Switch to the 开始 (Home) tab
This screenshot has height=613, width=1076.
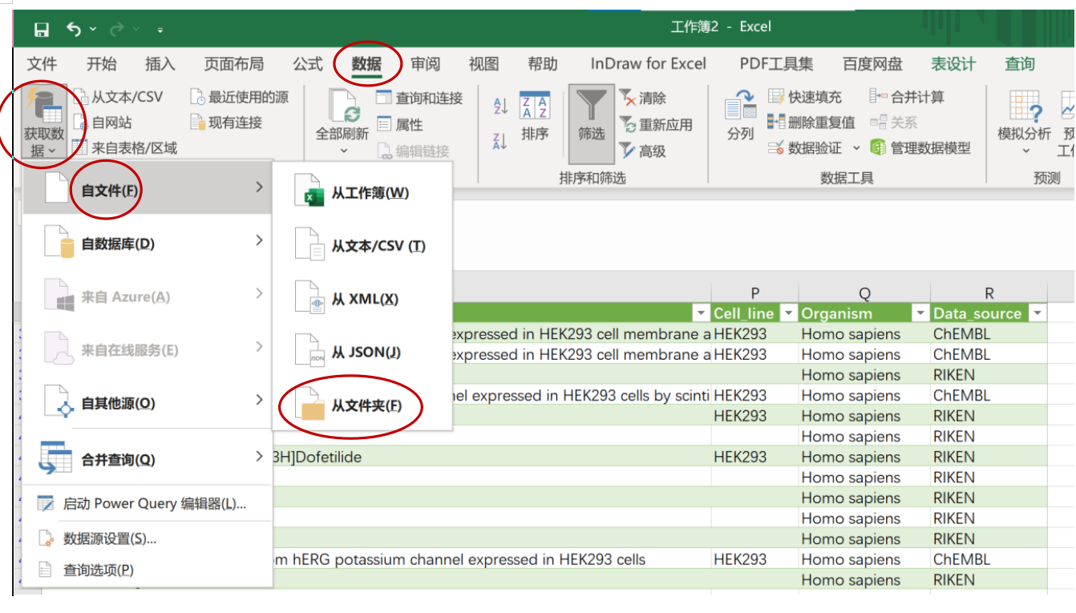(x=101, y=64)
